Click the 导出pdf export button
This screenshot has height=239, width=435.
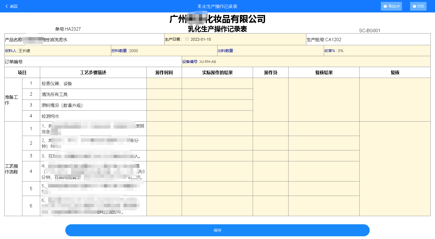coord(391,6)
